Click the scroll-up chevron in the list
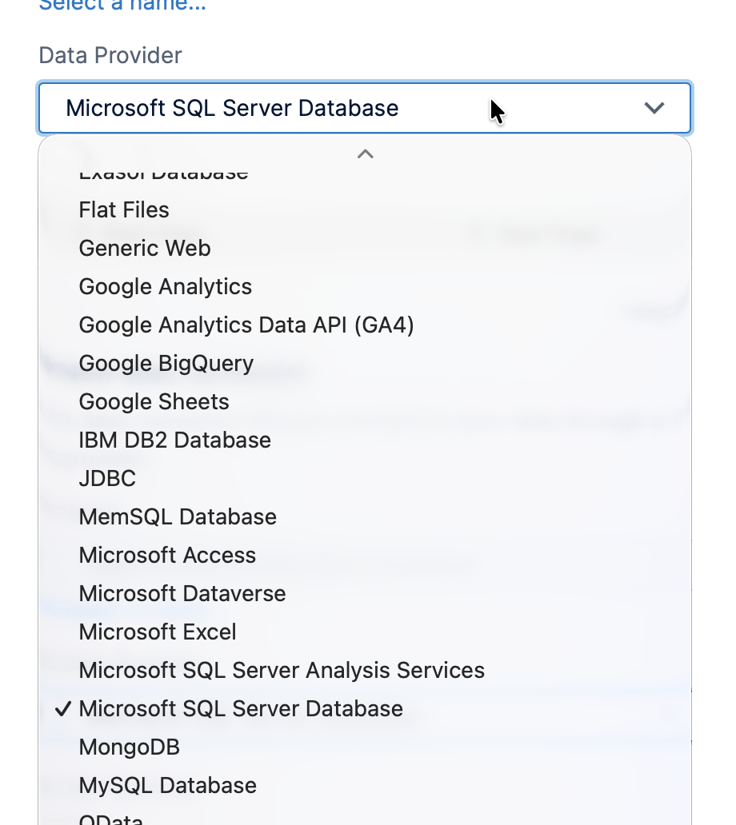736x825 pixels. tap(365, 154)
